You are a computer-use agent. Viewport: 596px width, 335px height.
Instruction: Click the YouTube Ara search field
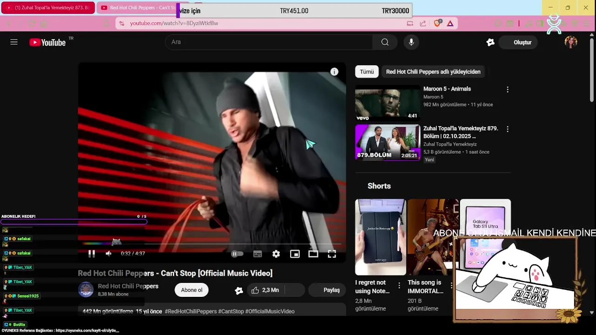click(269, 42)
